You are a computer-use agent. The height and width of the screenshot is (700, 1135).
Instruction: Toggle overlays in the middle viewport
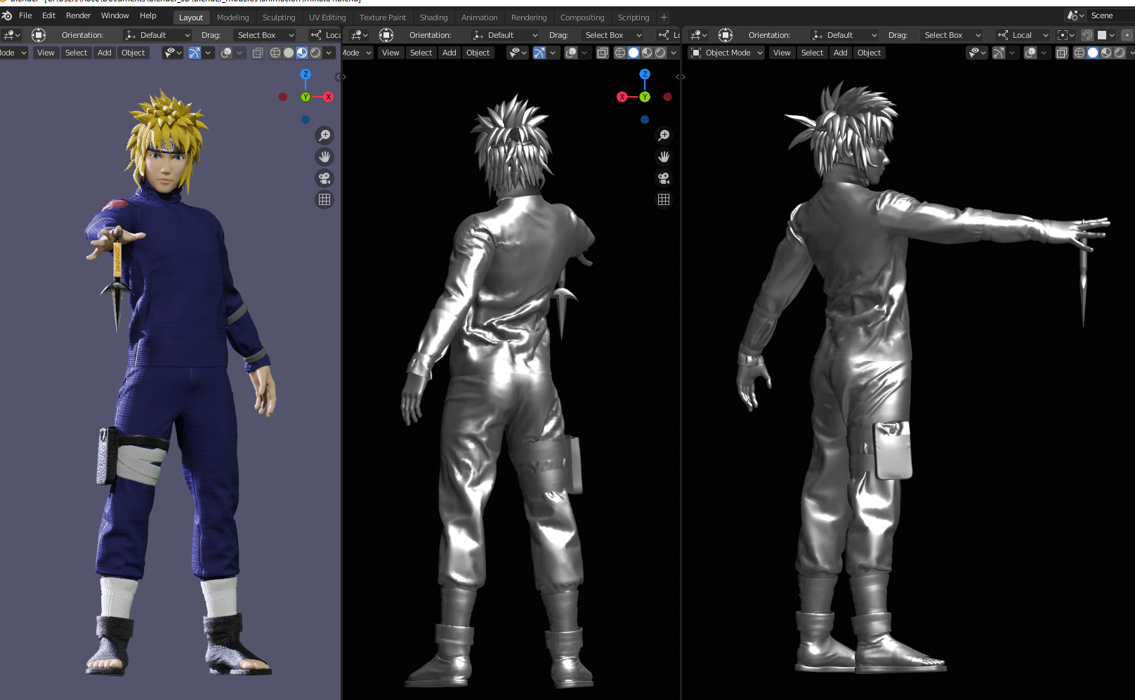pos(571,53)
